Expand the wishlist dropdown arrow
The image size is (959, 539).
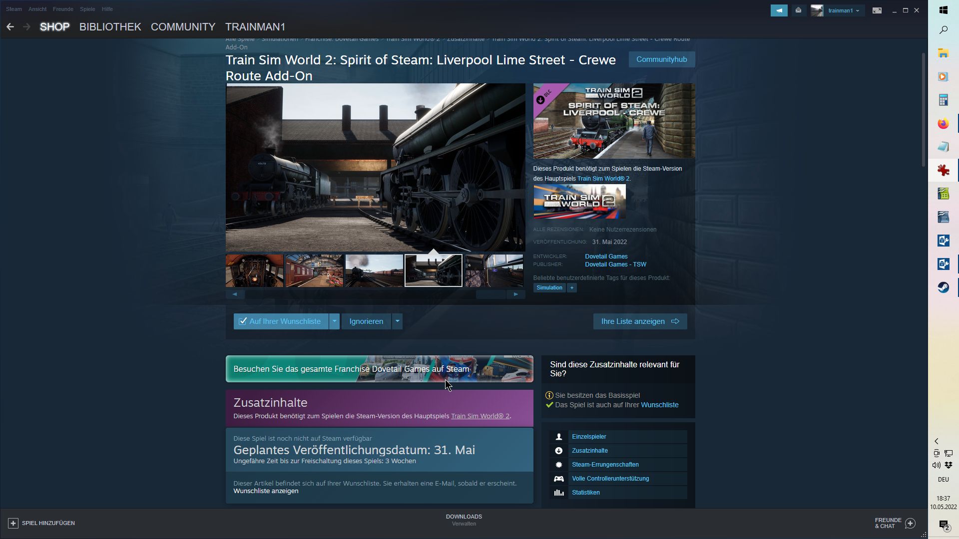tap(335, 321)
